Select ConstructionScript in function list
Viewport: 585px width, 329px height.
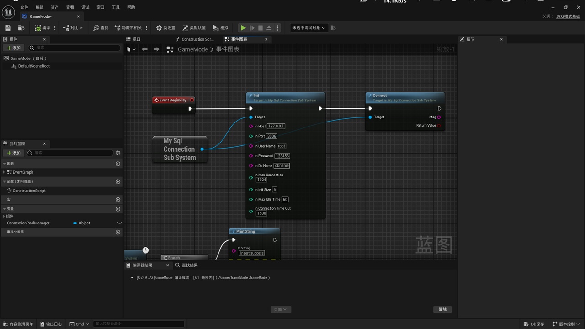tap(29, 191)
